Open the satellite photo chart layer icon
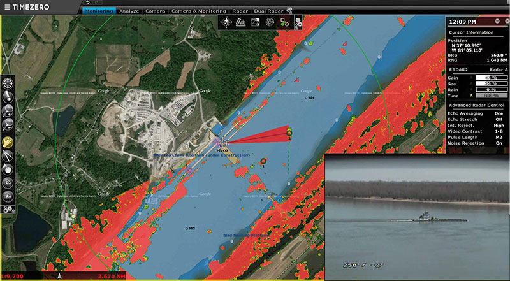The image size is (510, 281). [255, 22]
